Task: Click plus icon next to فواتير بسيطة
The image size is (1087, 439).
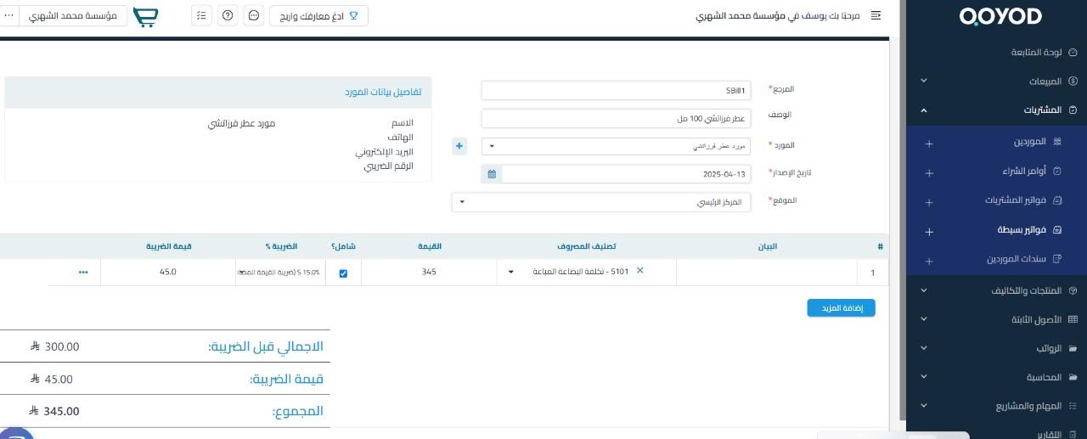Action: coord(929,232)
